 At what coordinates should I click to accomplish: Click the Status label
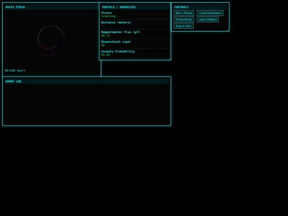coord(106,13)
